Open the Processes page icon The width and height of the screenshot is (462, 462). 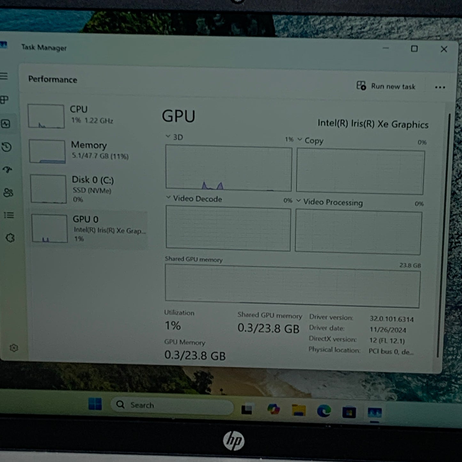tap(4, 100)
